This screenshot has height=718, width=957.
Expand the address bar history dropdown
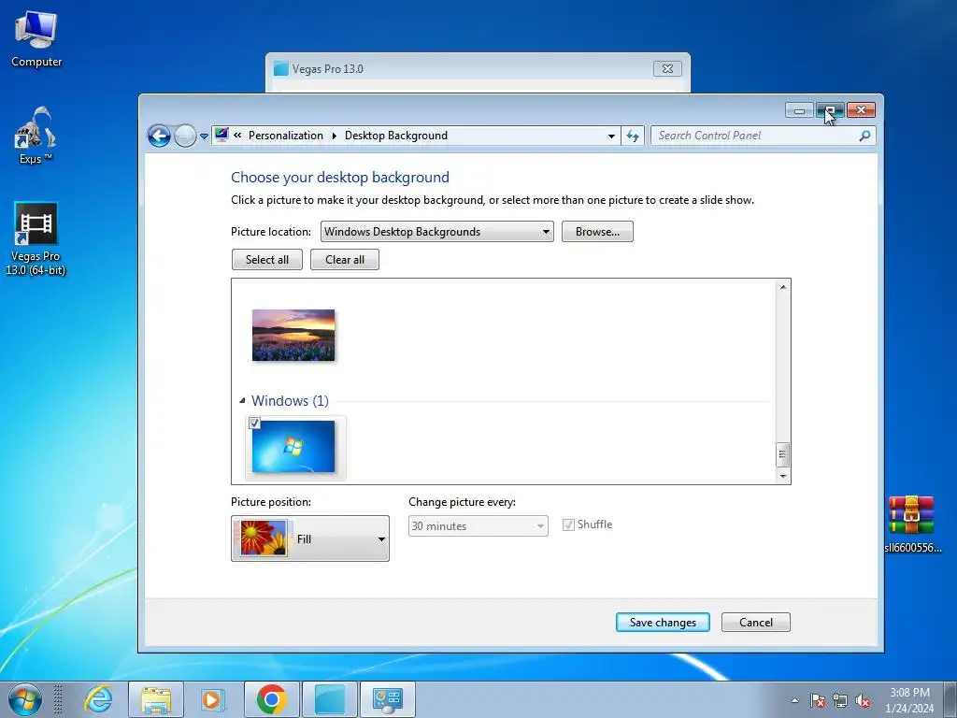pyautogui.click(x=611, y=136)
